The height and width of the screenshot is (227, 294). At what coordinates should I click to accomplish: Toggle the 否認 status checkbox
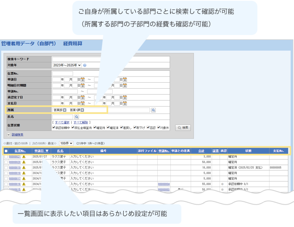click(x=148, y=127)
